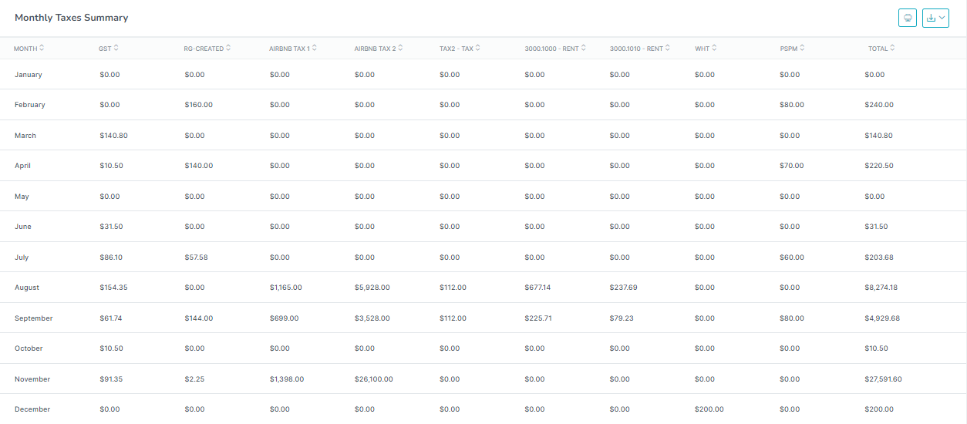Click July PSPM value $60.00
967x424 pixels.
(x=792, y=257)
